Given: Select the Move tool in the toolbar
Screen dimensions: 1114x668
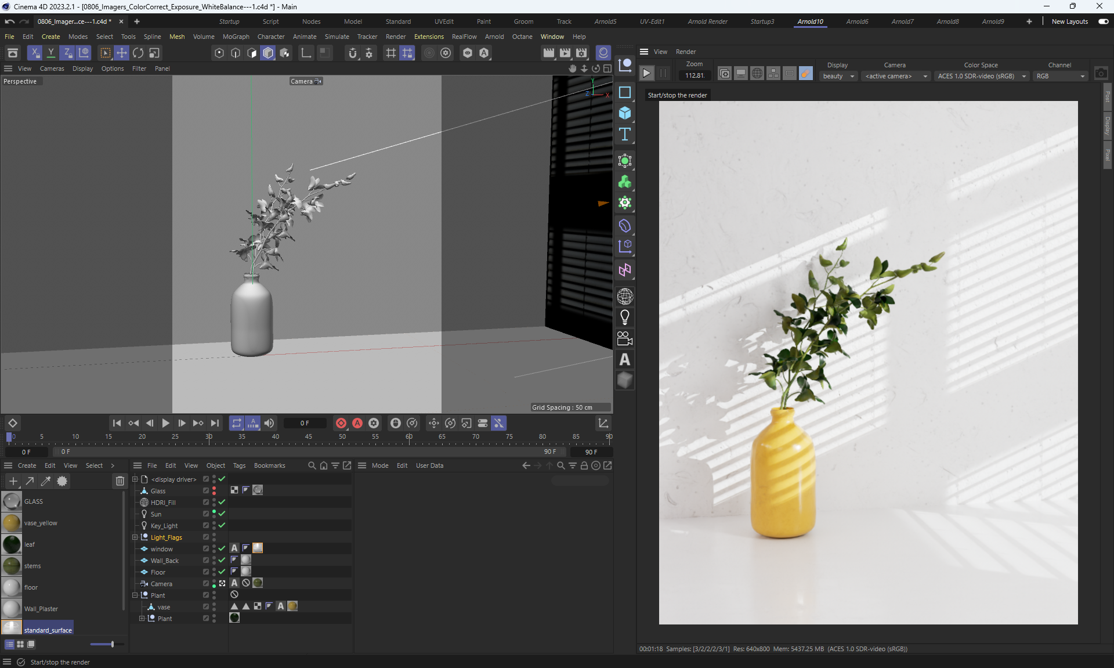Looking at the screenshot, I should [121, 53].
